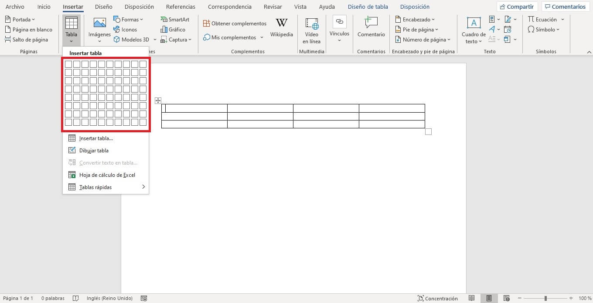Switch to the Inicio tab

(44, 7)
